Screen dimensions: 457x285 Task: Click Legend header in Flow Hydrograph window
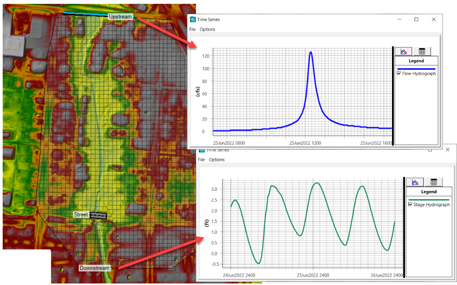click(416, 61)
